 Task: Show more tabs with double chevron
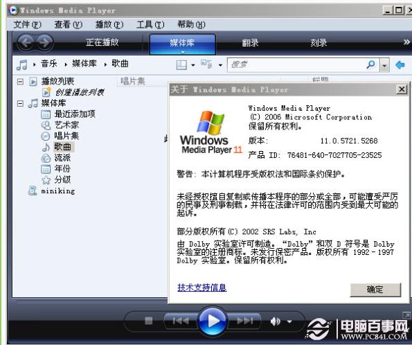[406, 42]
